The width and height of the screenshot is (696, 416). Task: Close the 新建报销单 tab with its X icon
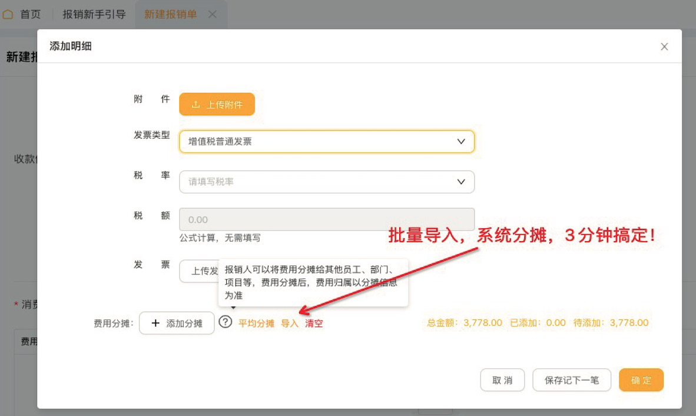tap(213, 14)
